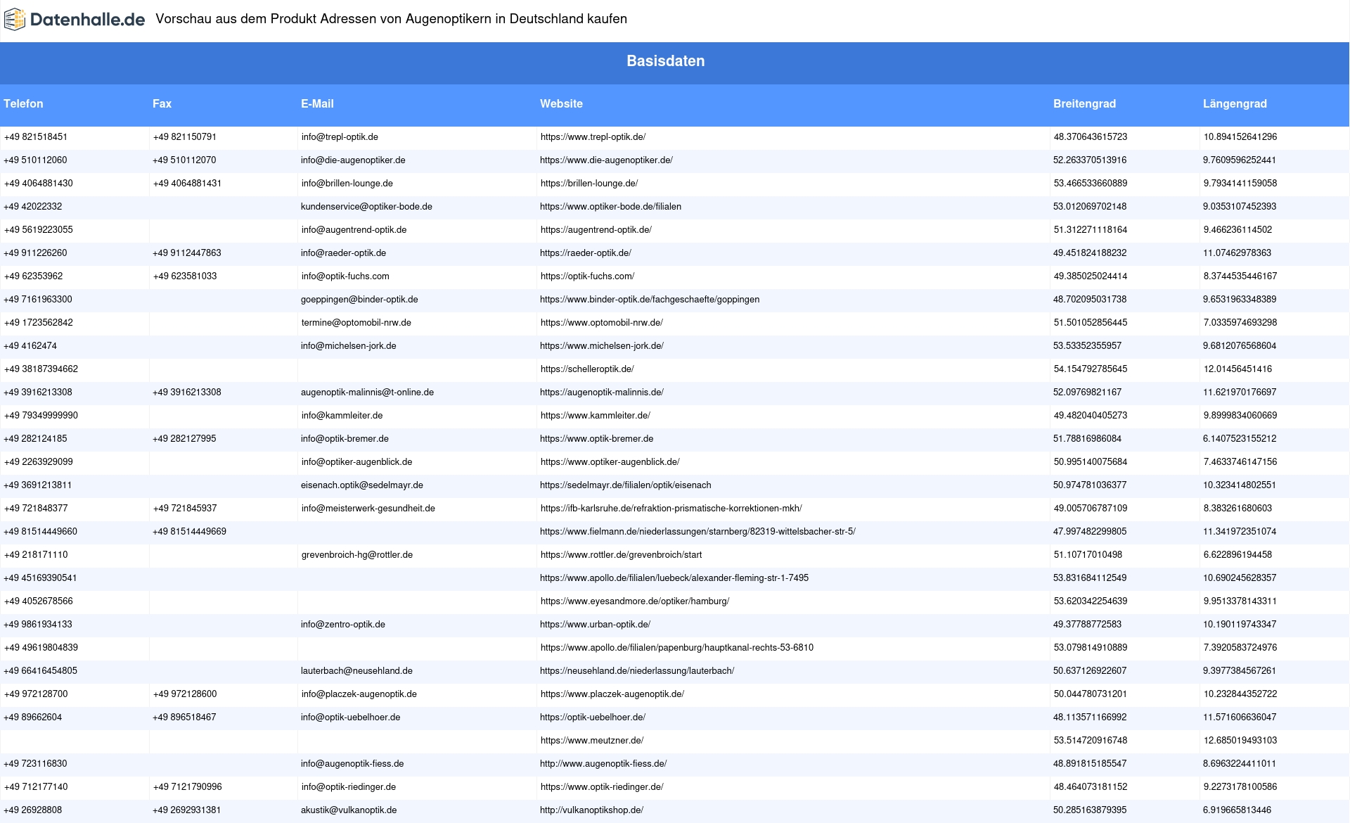Select fax number +49 623581033

pos(185,276)
